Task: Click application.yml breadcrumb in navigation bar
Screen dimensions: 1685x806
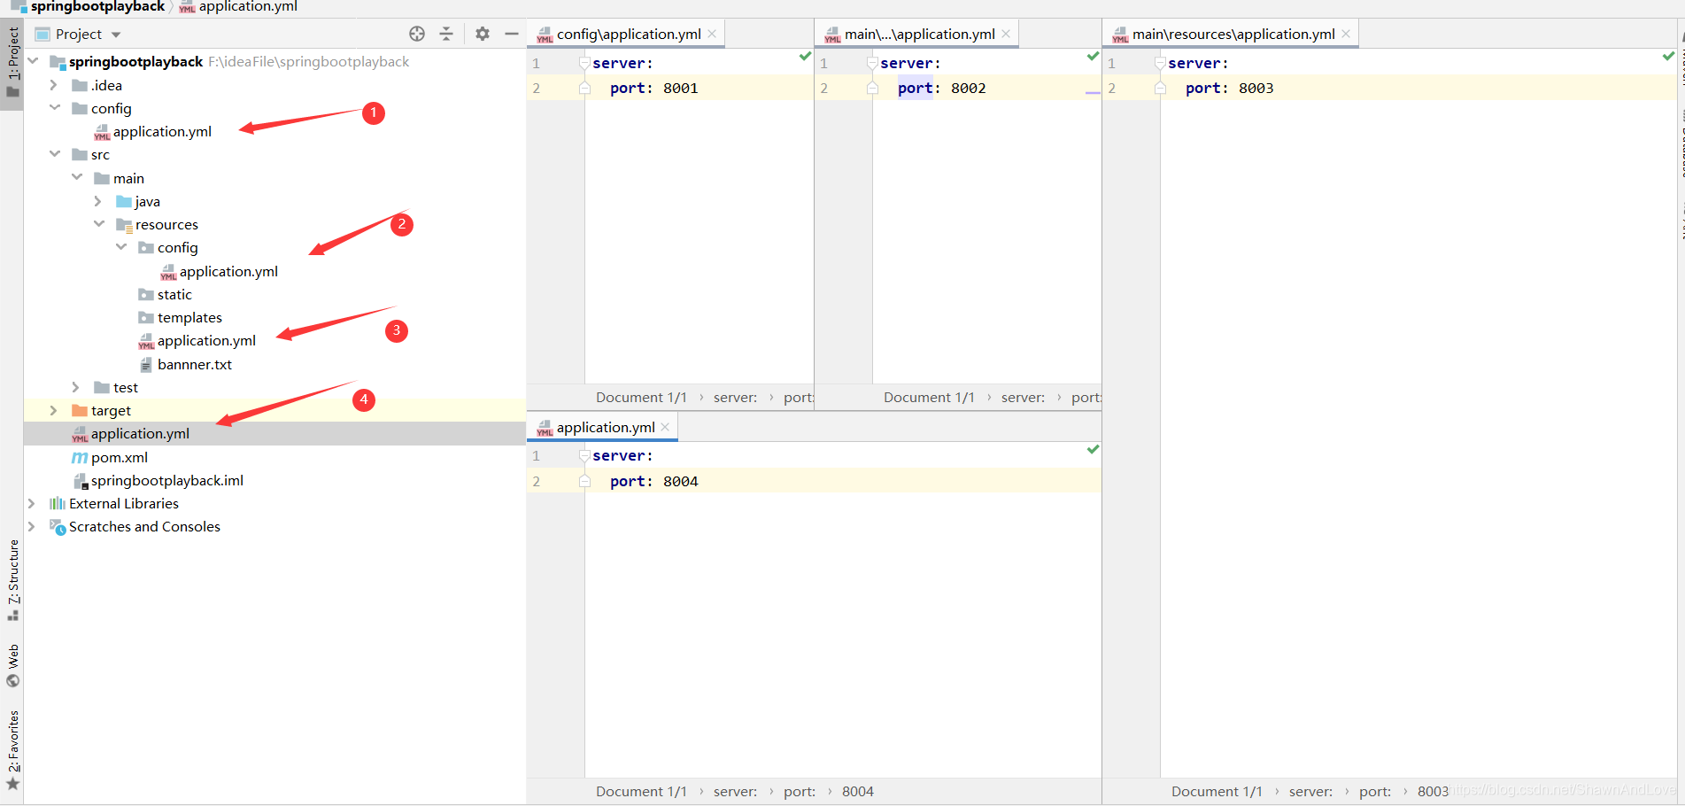Action: (x=248, y=7)
